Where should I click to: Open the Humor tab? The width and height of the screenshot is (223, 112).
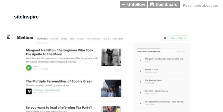[64, 39]
